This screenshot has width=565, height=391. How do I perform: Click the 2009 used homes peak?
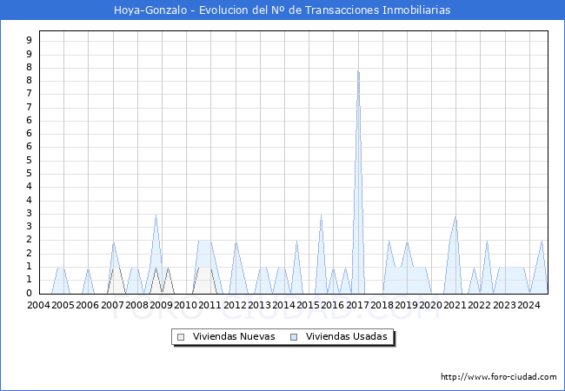156,215
